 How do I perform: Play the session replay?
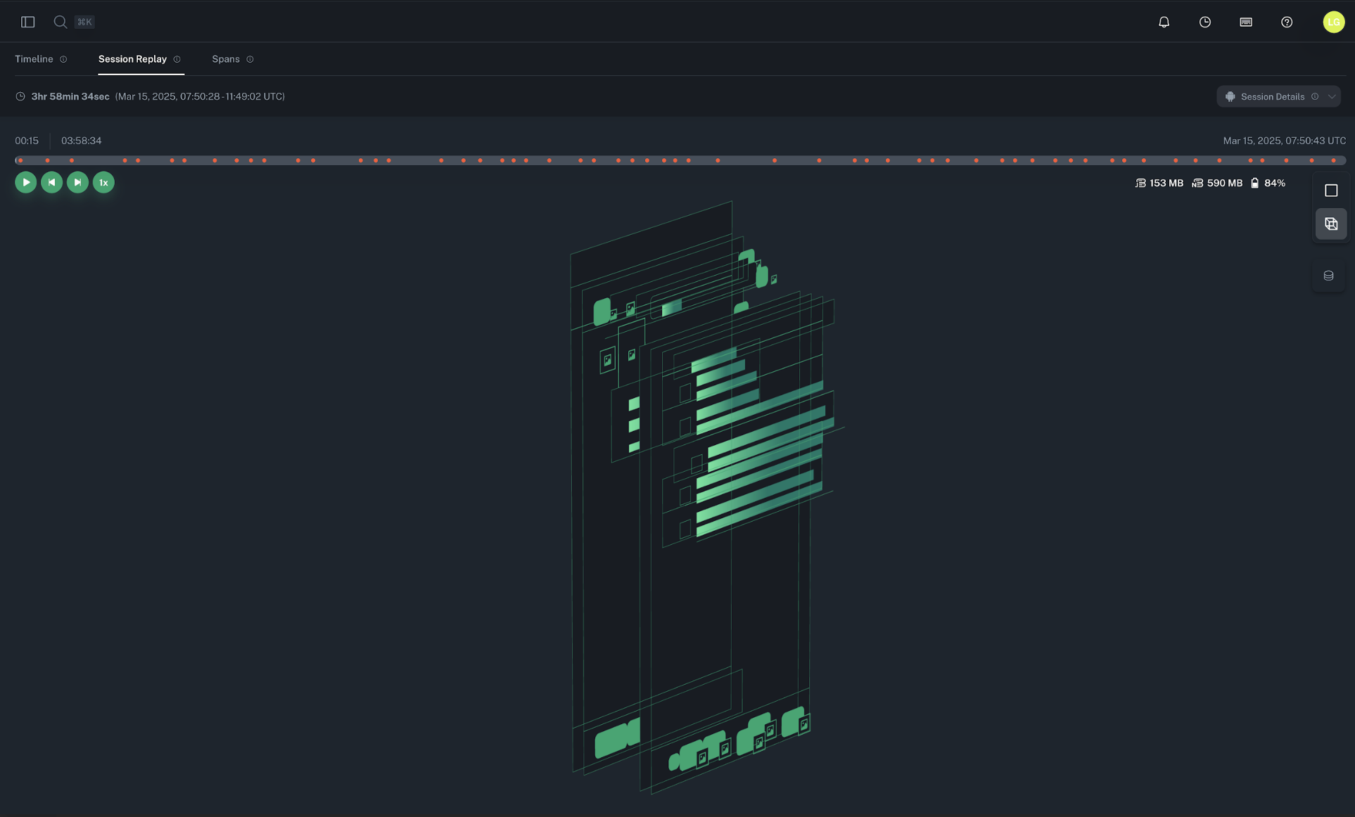coord(25,182)
